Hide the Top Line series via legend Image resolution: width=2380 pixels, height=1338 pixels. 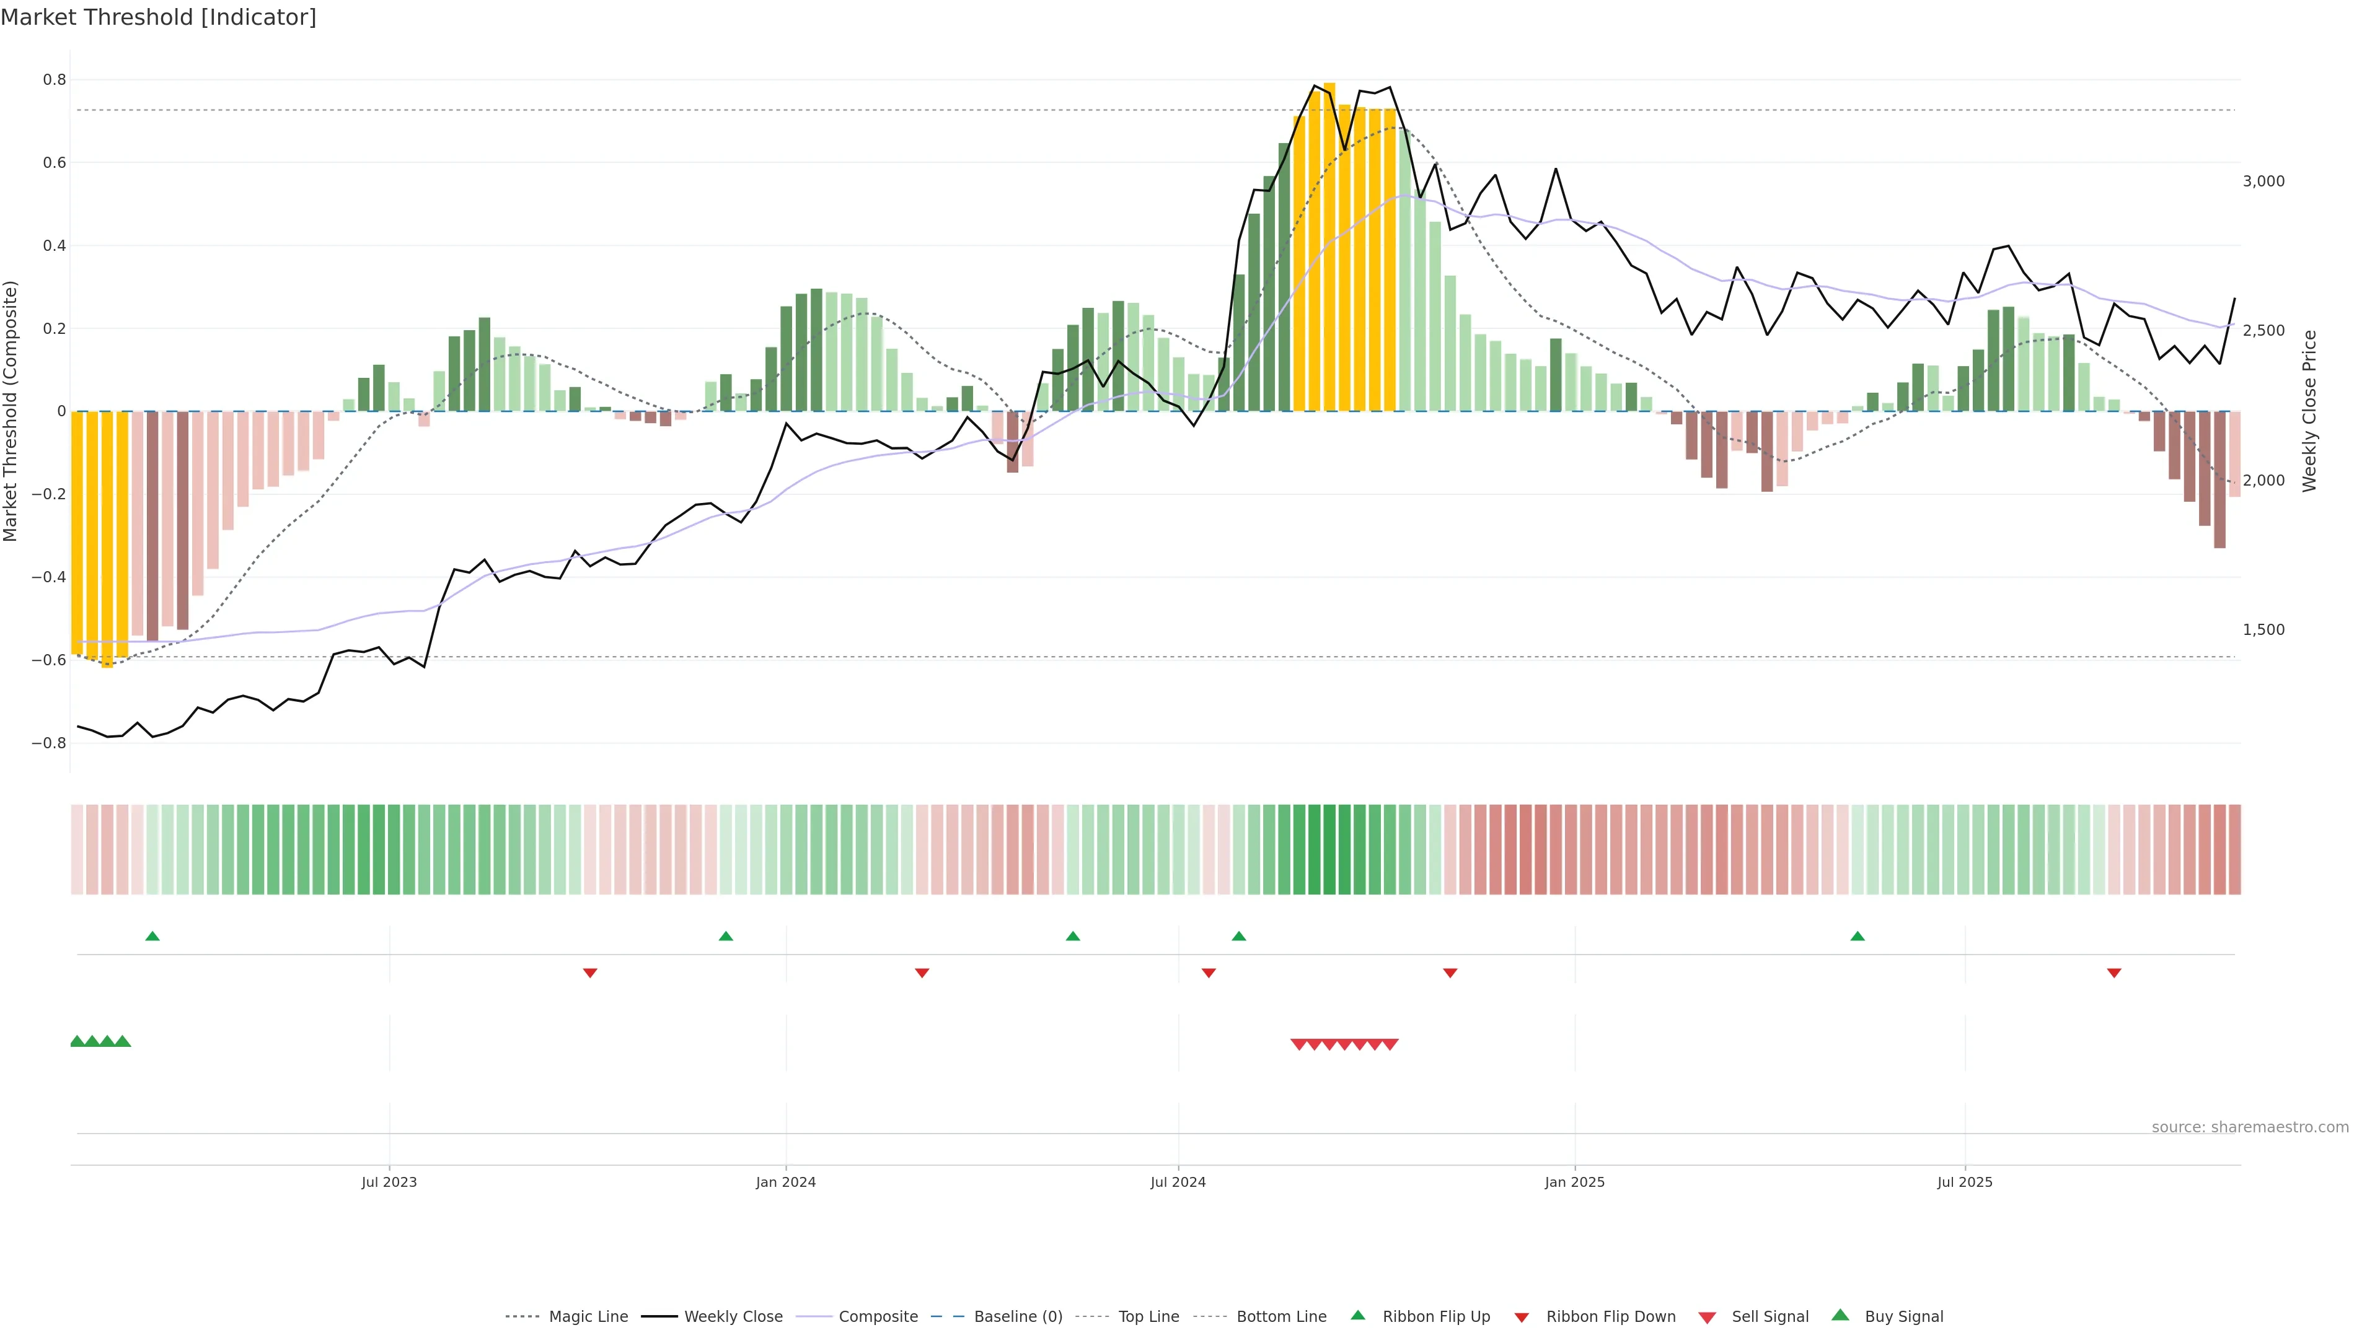coord(1148,1317)
